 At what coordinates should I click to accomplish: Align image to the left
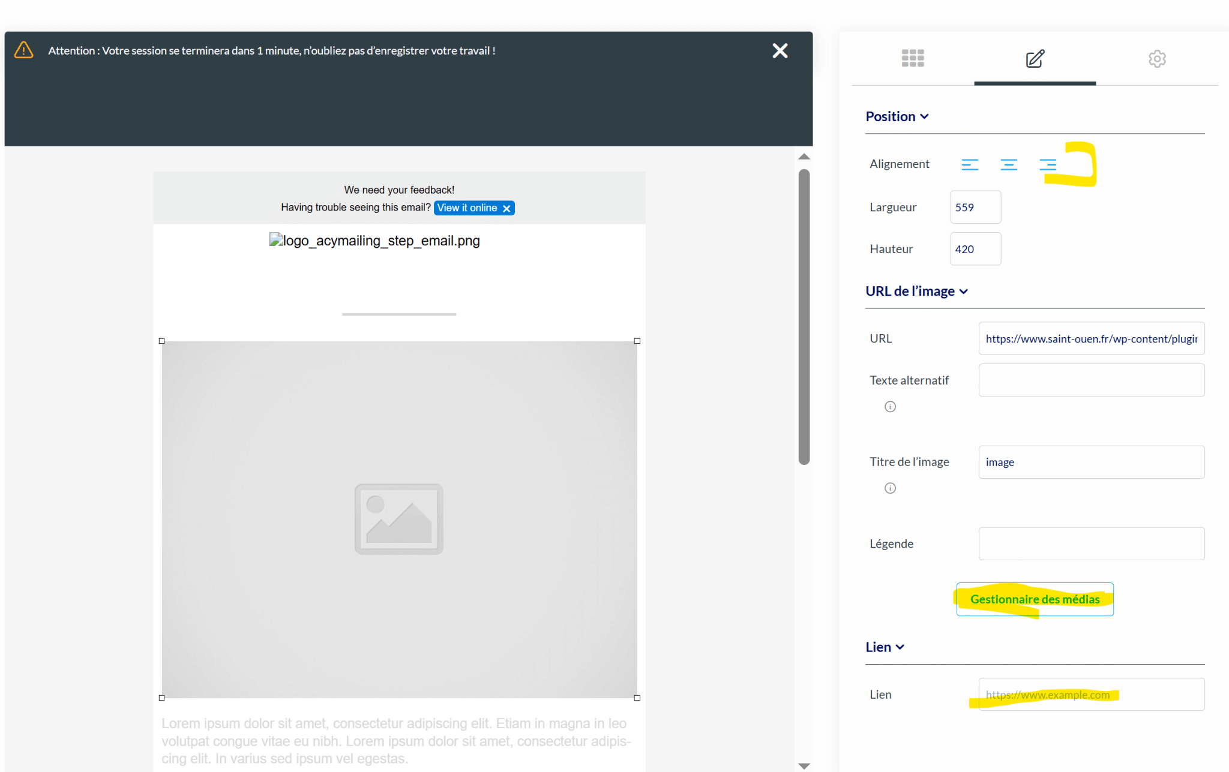(x=970, y=164)
